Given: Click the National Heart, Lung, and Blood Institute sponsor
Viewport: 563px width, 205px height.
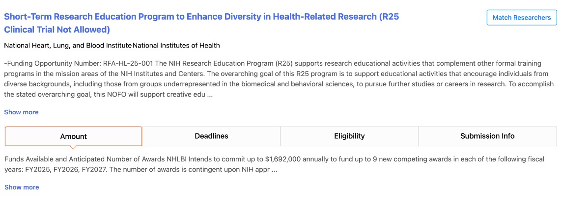Looking at the screenshot, I should (68, 46).
